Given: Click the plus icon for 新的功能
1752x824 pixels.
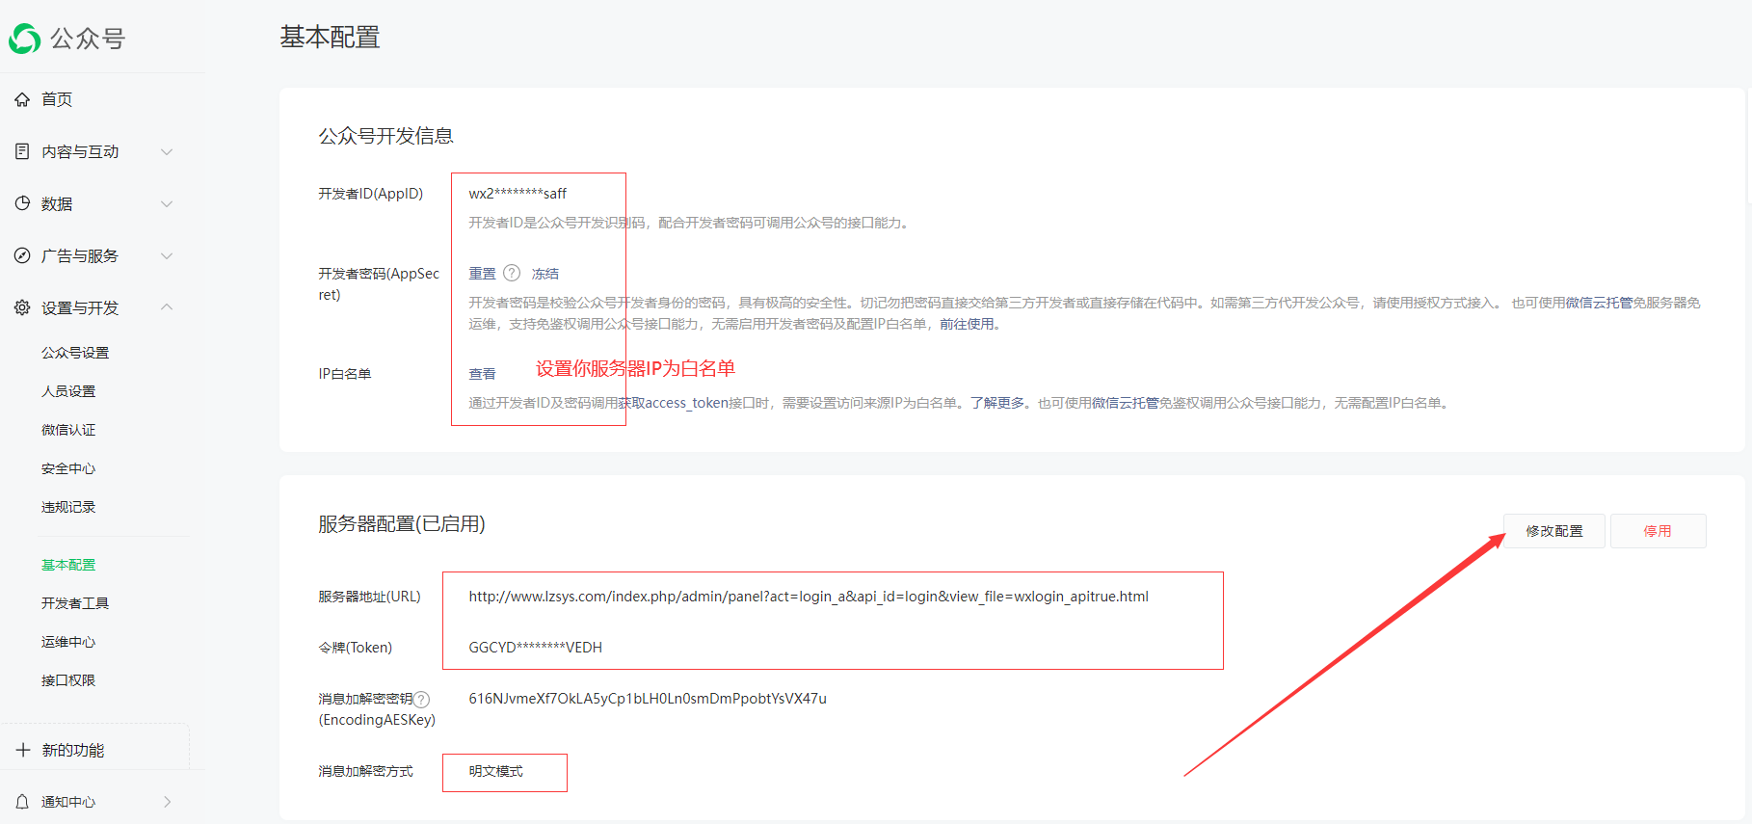Looking at the screenshot, I should 23,750.
